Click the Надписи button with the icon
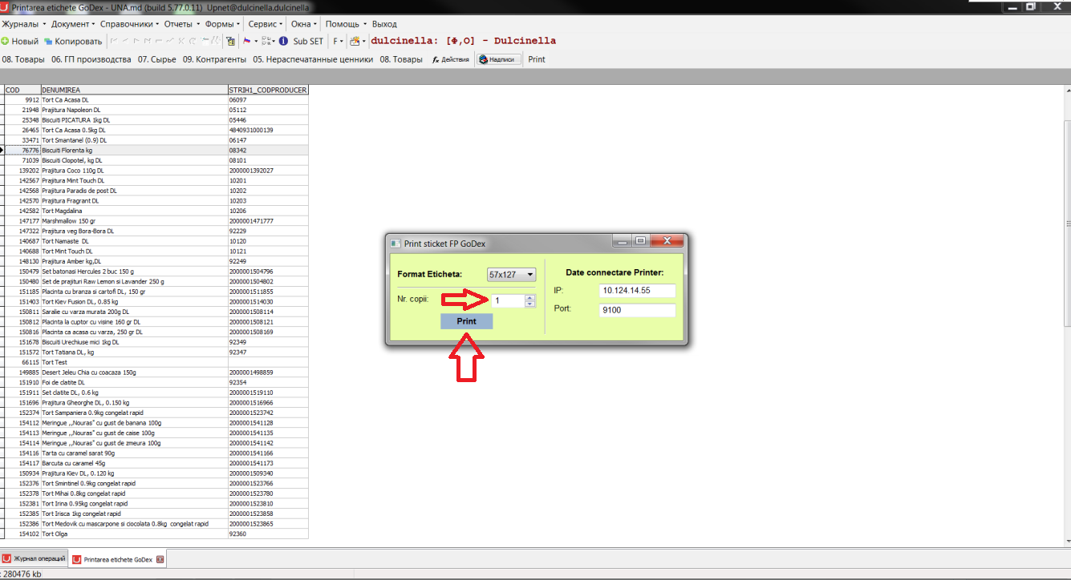Viewport: 1071px width, 580px height. point(499,59)
